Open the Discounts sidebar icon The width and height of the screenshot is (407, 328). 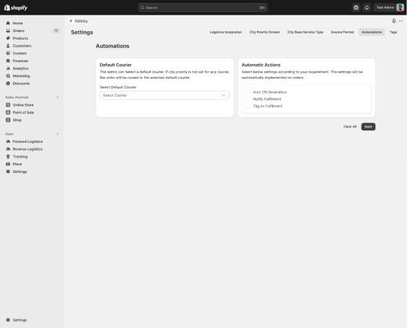coord(8,83)
